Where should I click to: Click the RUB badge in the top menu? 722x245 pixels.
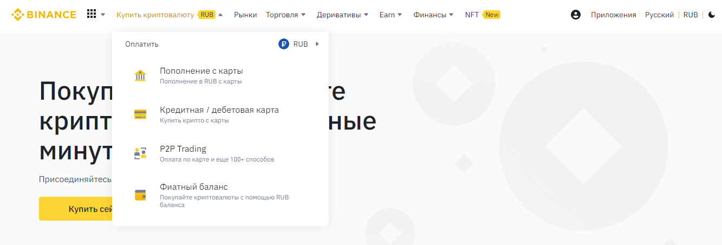tap(207, 15)
